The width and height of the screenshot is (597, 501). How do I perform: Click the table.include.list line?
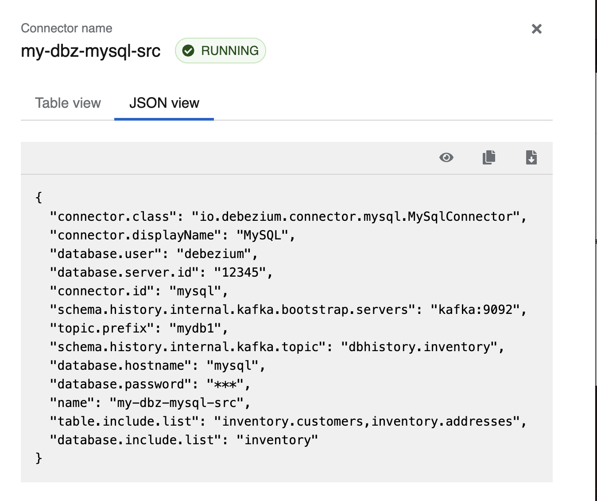point(288,421)
